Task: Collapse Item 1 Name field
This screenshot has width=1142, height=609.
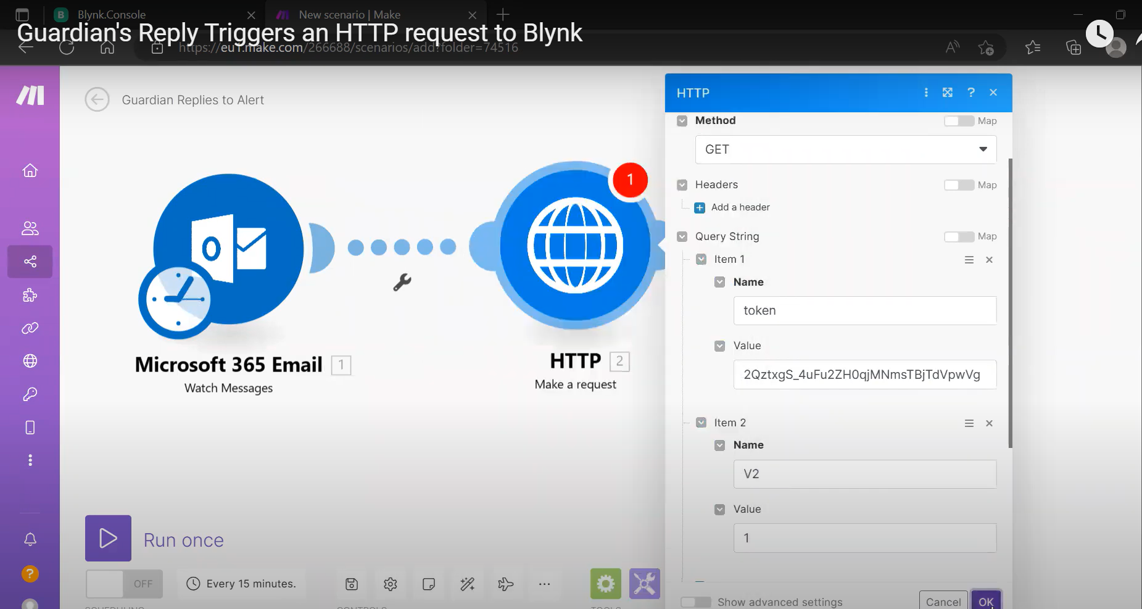Action: pyautogui.click(x=719, y=282)
